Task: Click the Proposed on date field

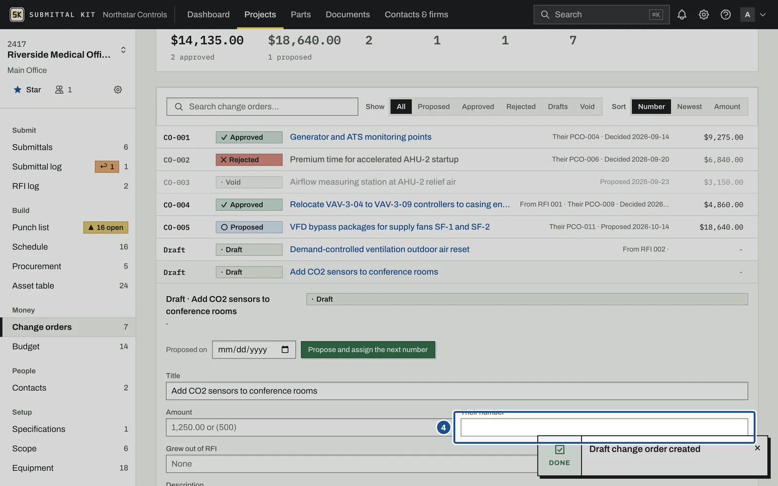Action: click(x=254, y=349)
